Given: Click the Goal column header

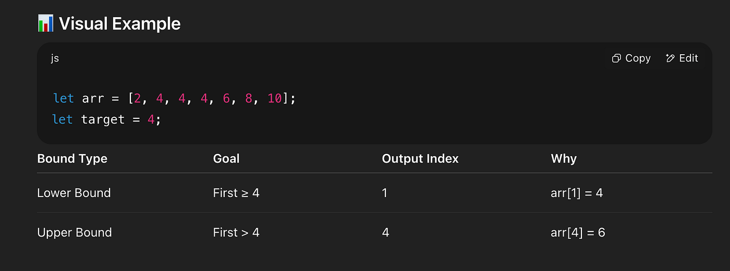Looking at the screenshot, I should coord(226,158).
